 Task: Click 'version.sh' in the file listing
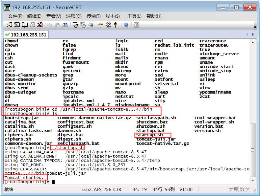[208, 131]
